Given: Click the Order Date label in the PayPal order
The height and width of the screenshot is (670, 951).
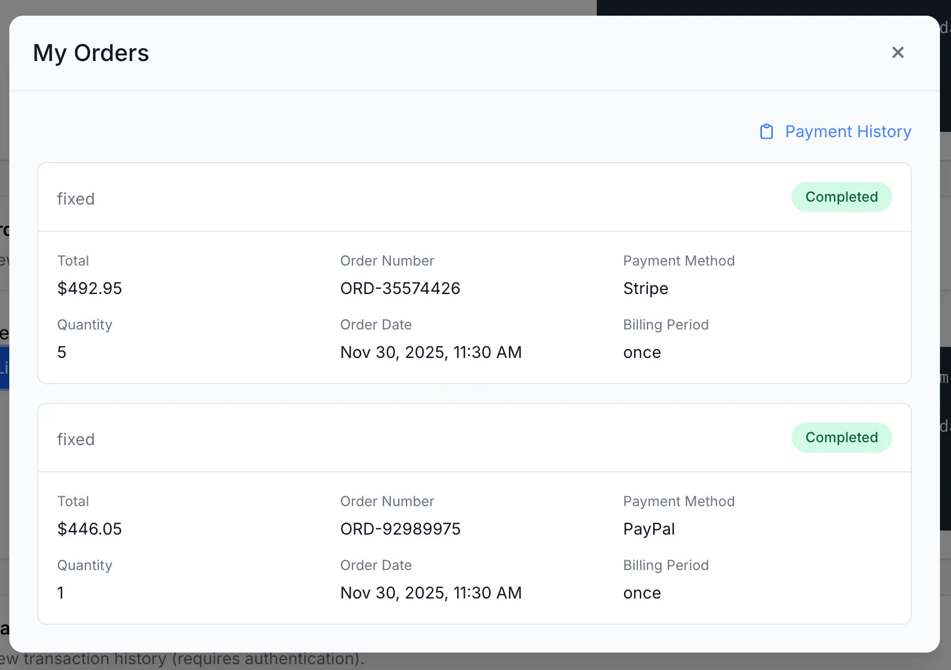Looking at the screenshot, I should tap(376, 565).
